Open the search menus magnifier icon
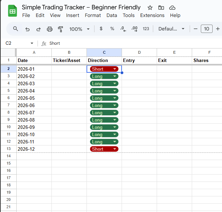 pos(15,29)
